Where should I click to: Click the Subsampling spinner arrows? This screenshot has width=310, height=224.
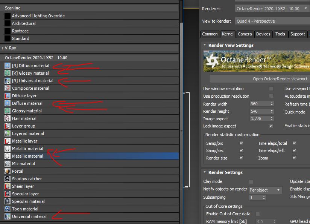tap(264, 198)
